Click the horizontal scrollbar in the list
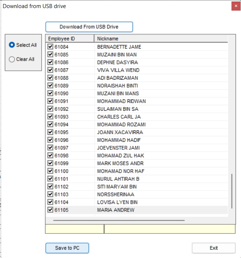 tap(119, 220)
